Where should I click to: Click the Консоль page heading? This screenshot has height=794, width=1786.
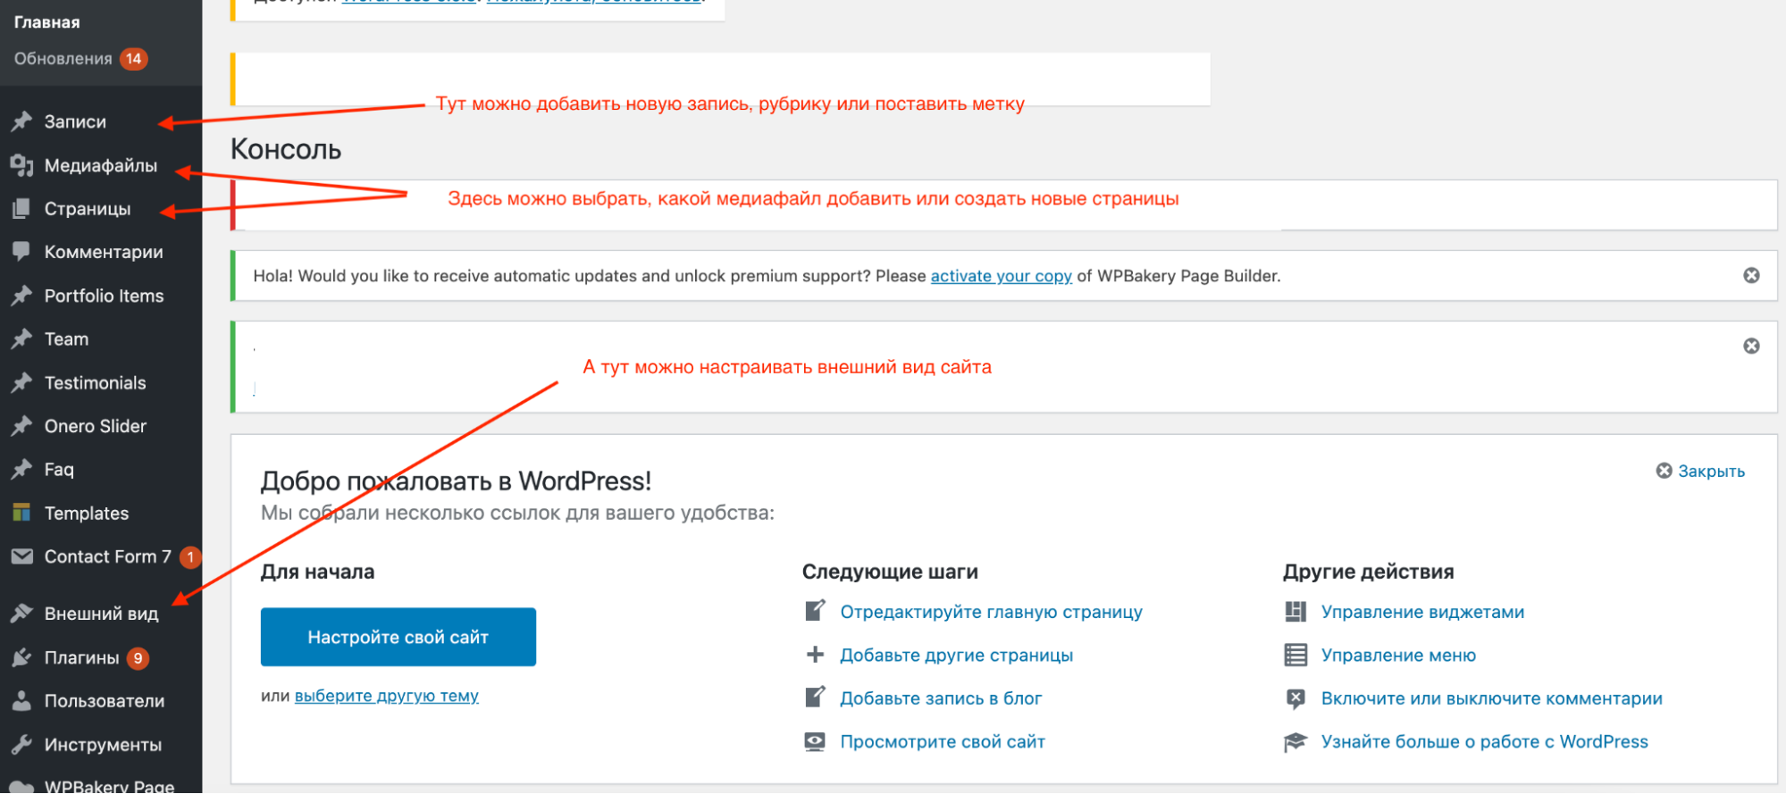[x=286, y=149]
